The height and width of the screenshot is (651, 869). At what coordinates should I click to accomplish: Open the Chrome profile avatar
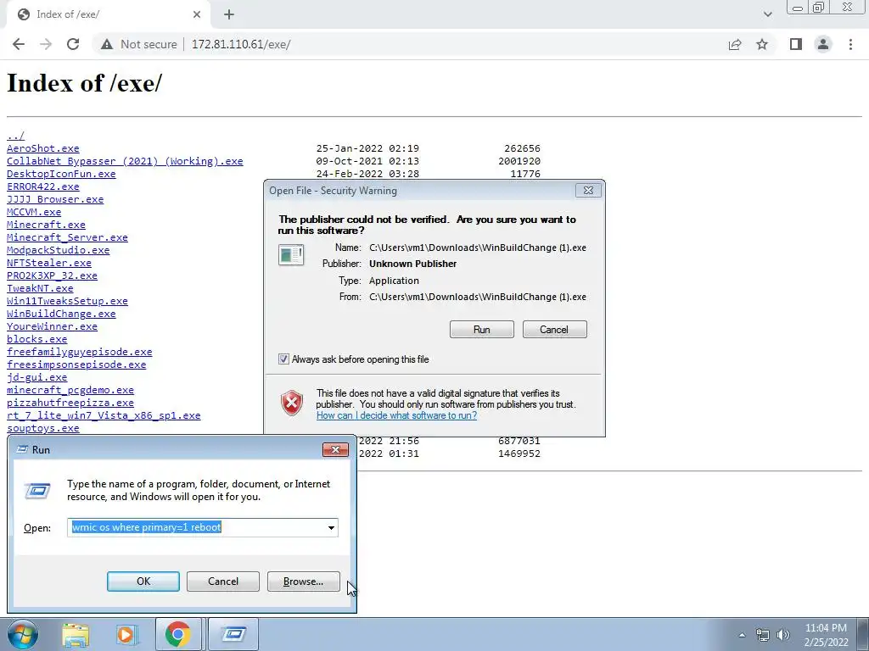[x=823, y=44]
